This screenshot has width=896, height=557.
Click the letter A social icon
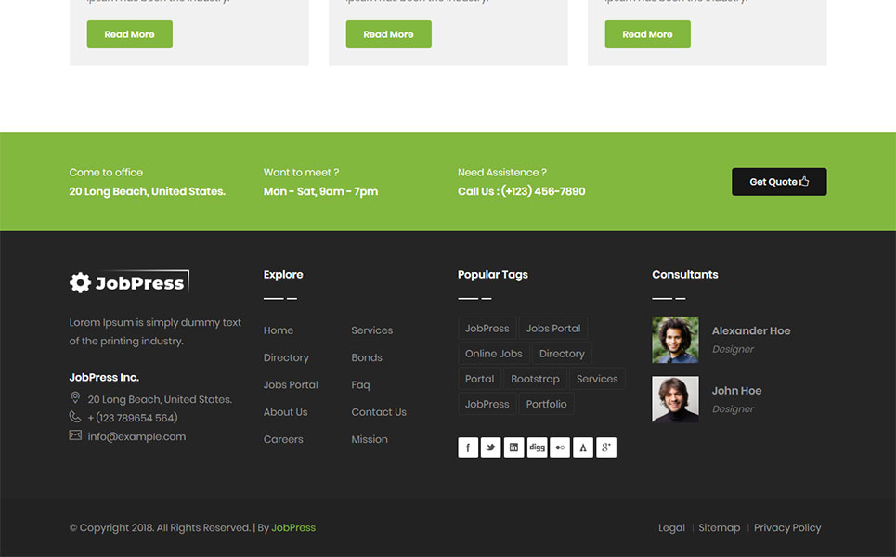coord(583,447)
